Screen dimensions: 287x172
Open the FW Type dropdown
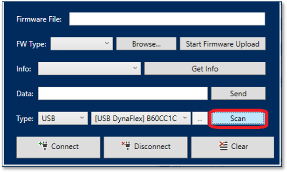click(82, 44)
